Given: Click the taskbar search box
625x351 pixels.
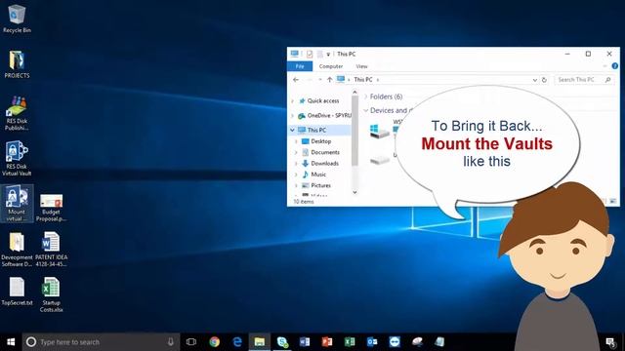Looking at the screenshot, I should [101, 342].
